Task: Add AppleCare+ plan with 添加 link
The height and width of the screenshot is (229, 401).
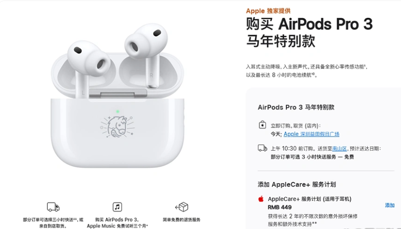Action: coord(390,205)
